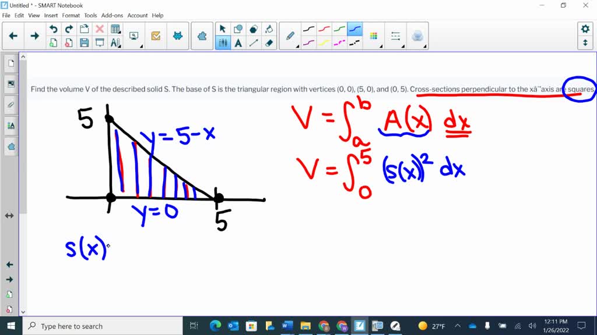Open the Gallery panel in the sidebar
Image resolution: width=597 pixels, height=335 pixels.
tap(10, 83)
